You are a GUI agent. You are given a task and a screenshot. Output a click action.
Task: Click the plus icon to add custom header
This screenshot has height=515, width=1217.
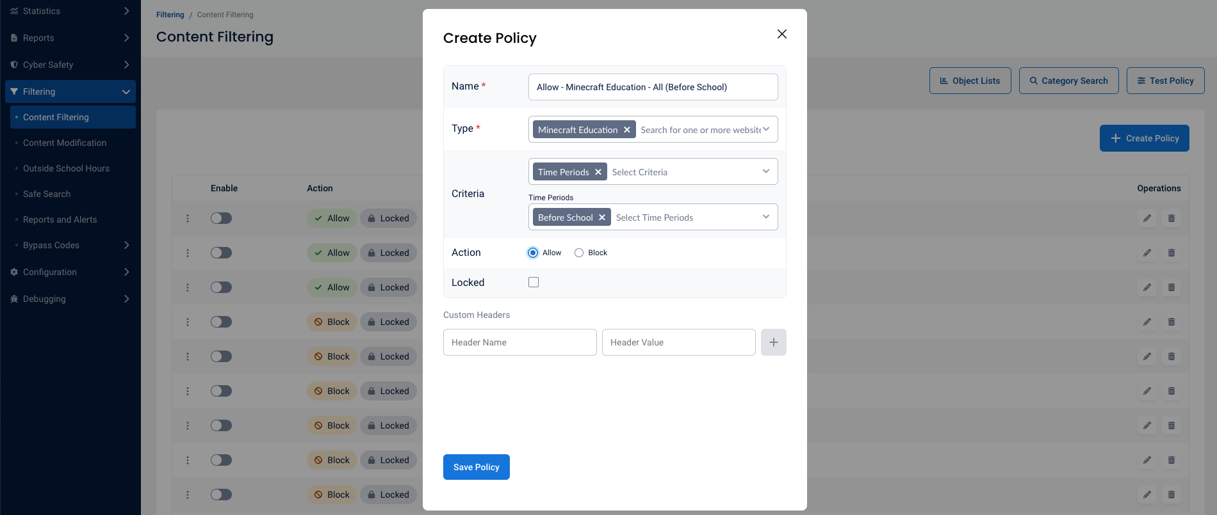[773, 342]
